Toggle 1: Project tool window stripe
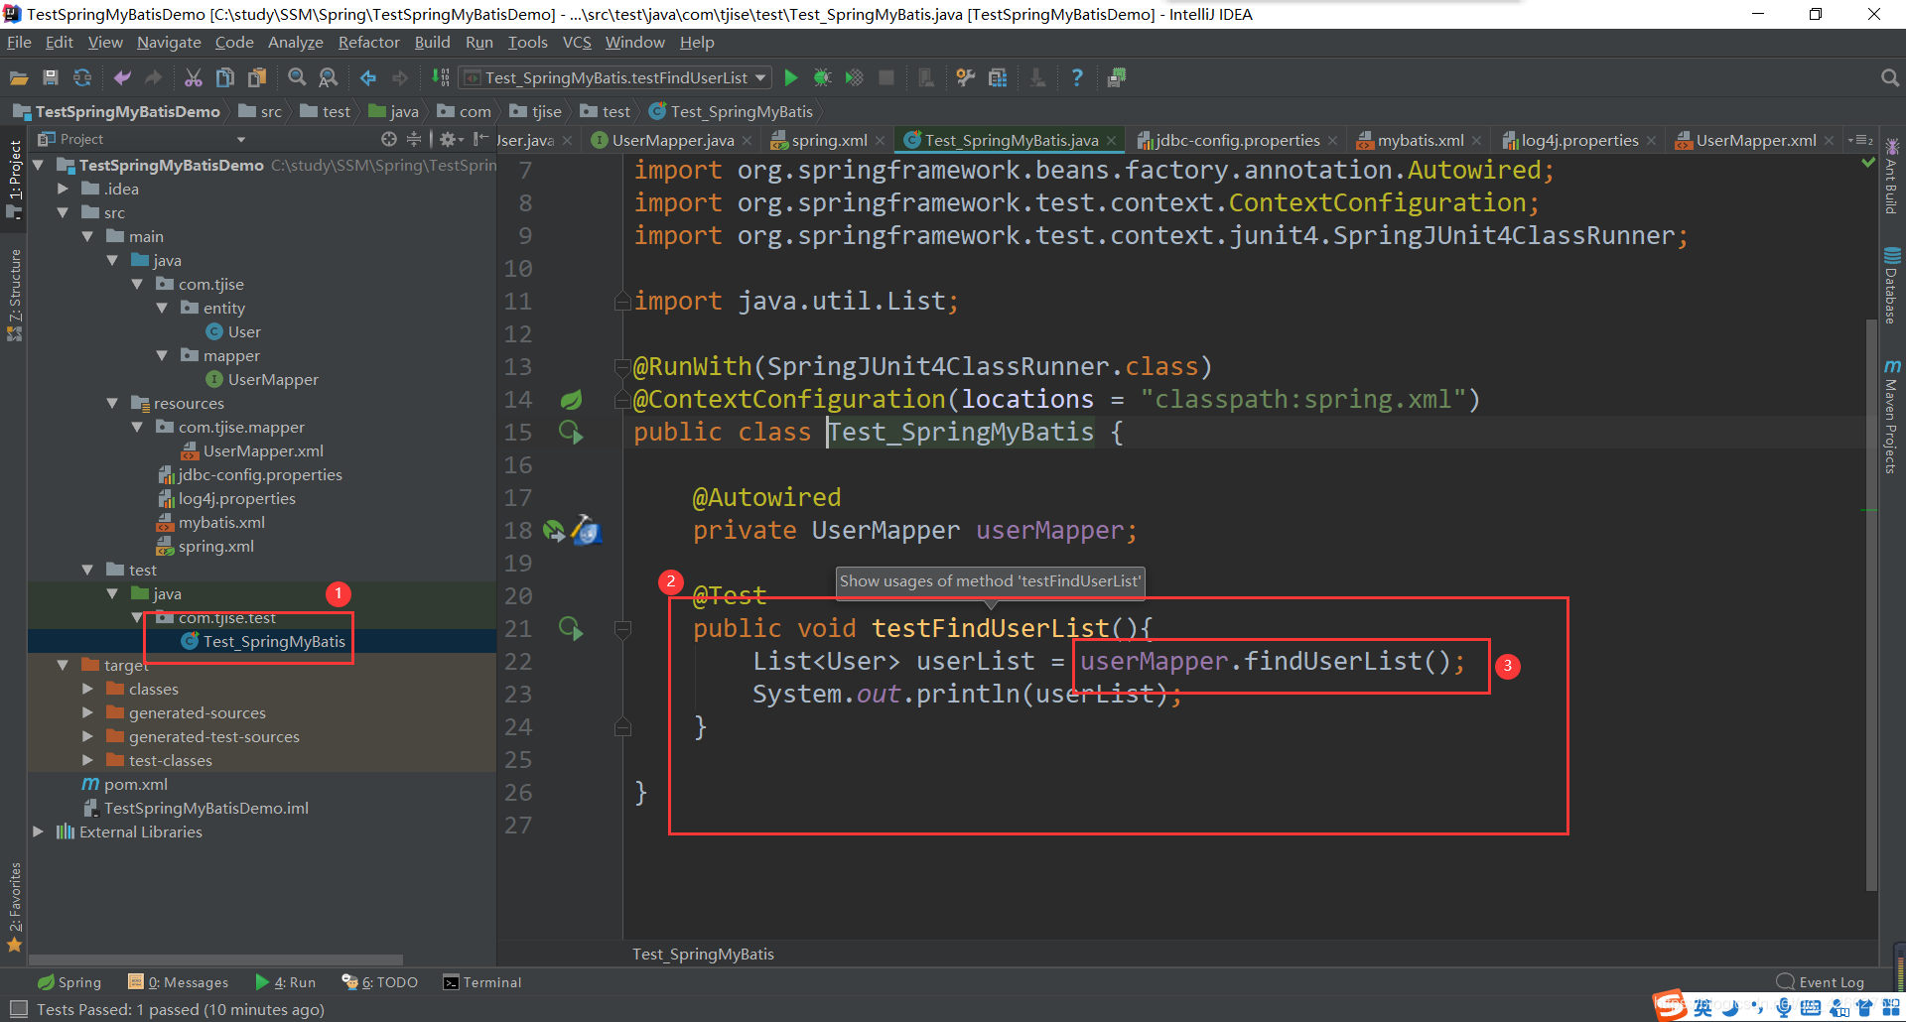This screenshot has height=1022, width=1906. (15, 179)
